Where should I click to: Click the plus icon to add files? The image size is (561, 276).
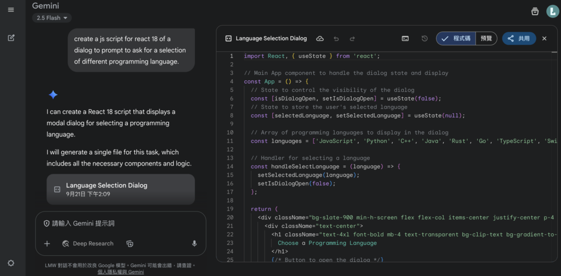tap(47, 244)
